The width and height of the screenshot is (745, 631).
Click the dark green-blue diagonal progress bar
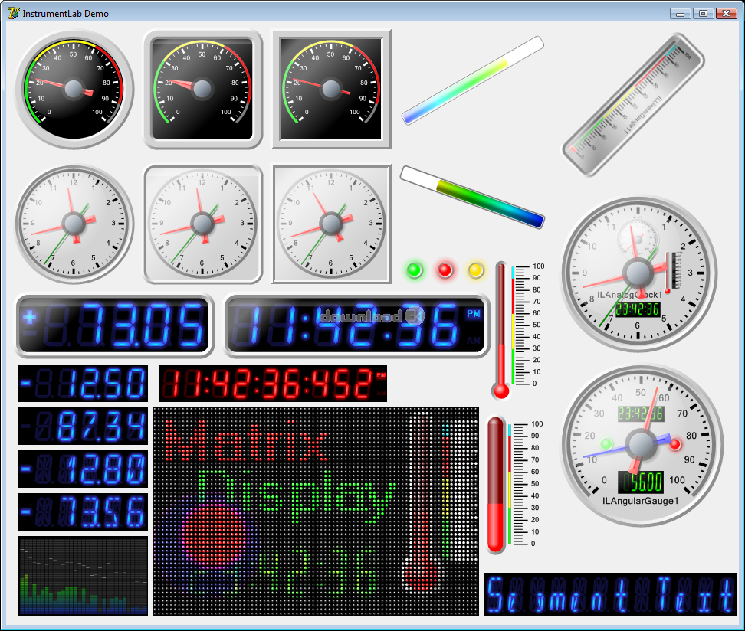click(472, 197)
